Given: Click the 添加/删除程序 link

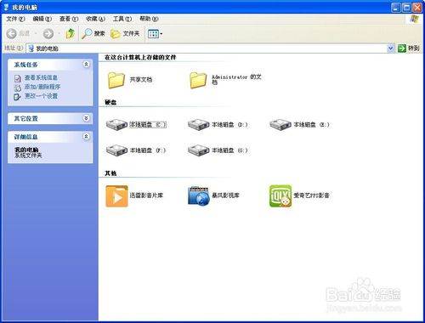Looking at the screenshot, I should (x=42, y=87).
